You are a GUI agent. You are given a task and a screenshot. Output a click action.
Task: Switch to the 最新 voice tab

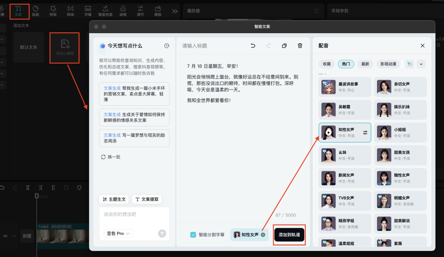coord(365,64)
